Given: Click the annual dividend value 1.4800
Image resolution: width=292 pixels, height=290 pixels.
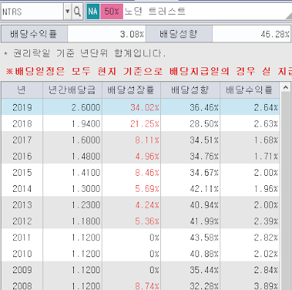Looking at the screenshot, I should pyautogui.click(x=86, y=156).
